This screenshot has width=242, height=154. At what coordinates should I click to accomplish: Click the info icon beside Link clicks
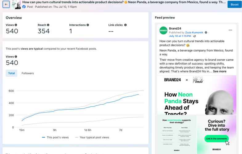coord(125,25)
